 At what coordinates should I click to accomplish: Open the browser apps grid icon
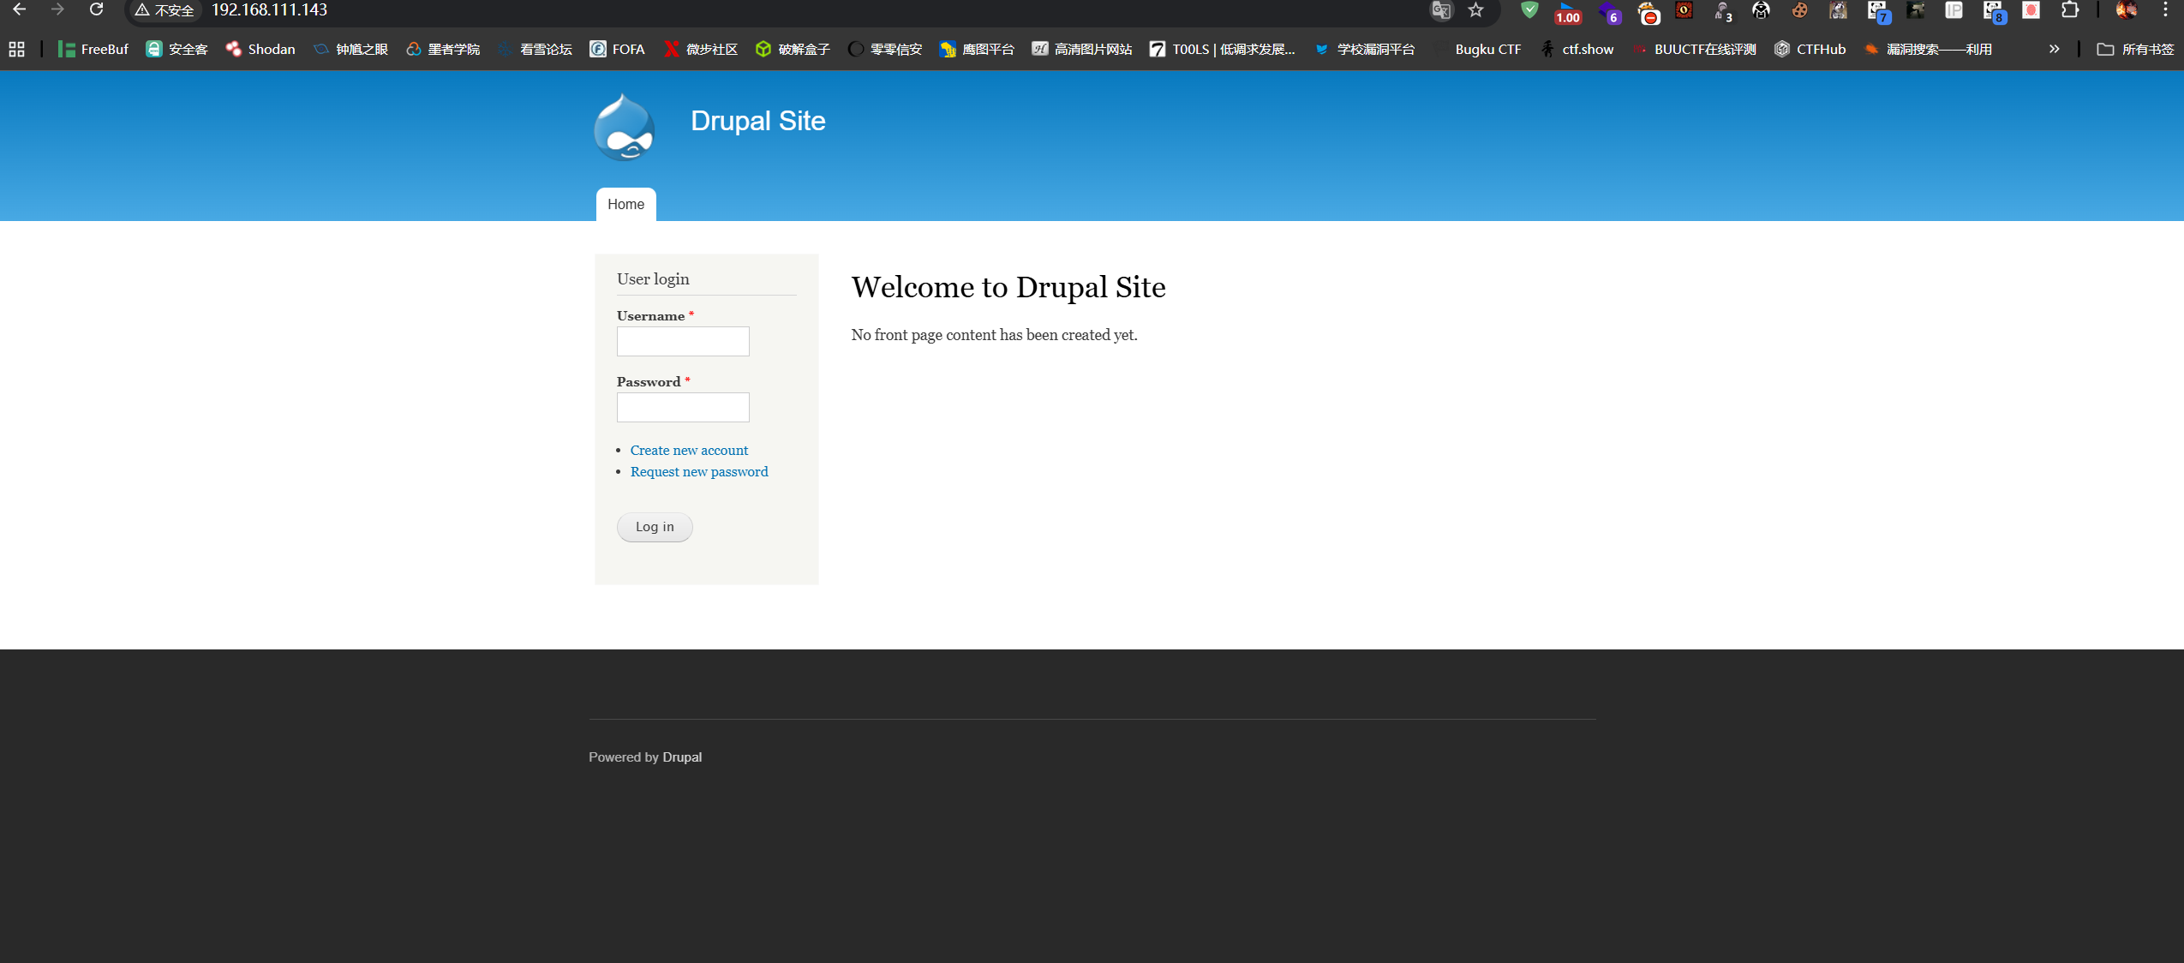tap(16, 50)
